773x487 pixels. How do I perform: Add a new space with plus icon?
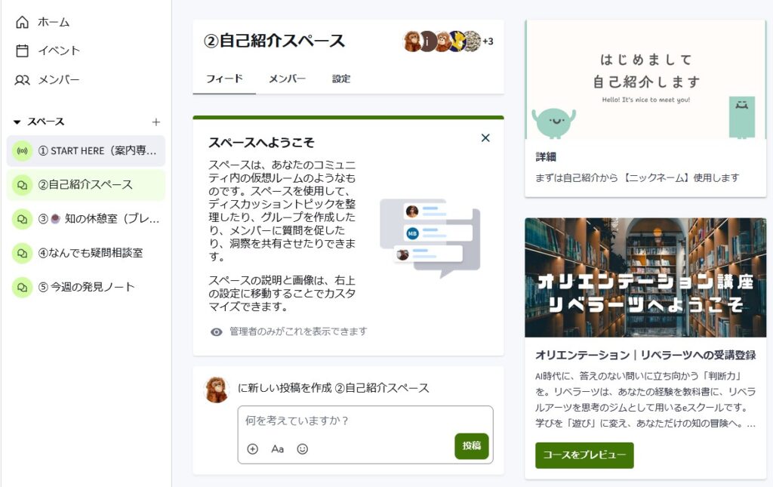click(156, 122)
